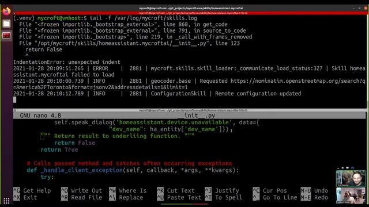The image size is (369, 207).
Task: Click the _handle_client_exception function definition
Action: 133,170
